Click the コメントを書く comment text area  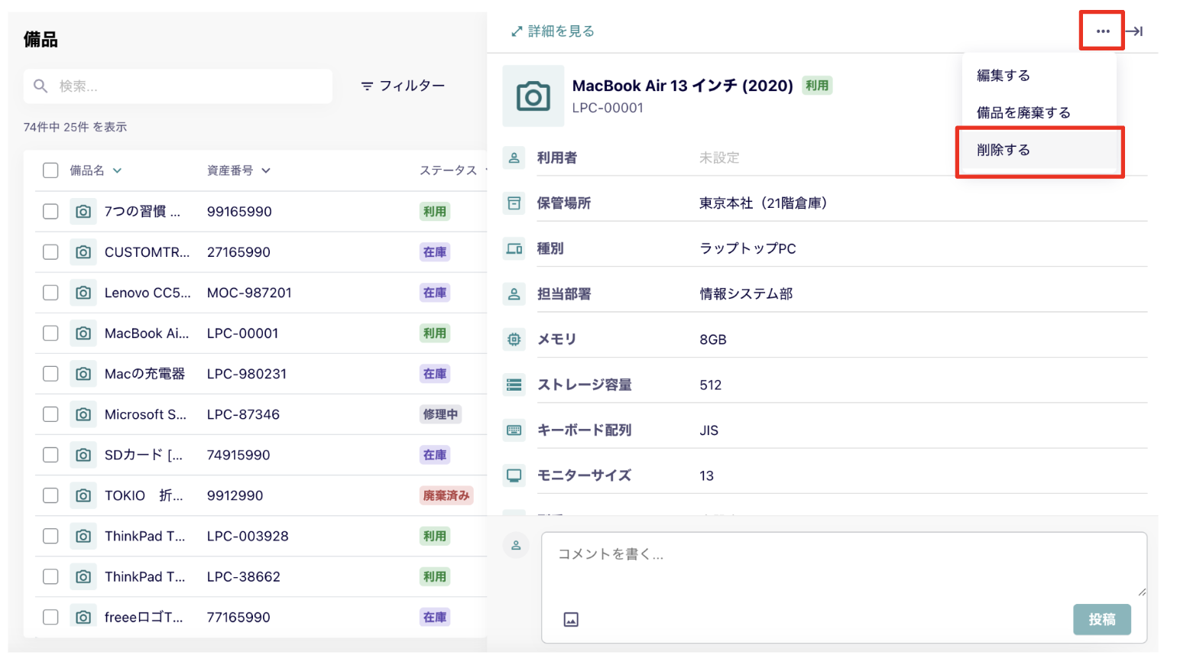[844, 566]
